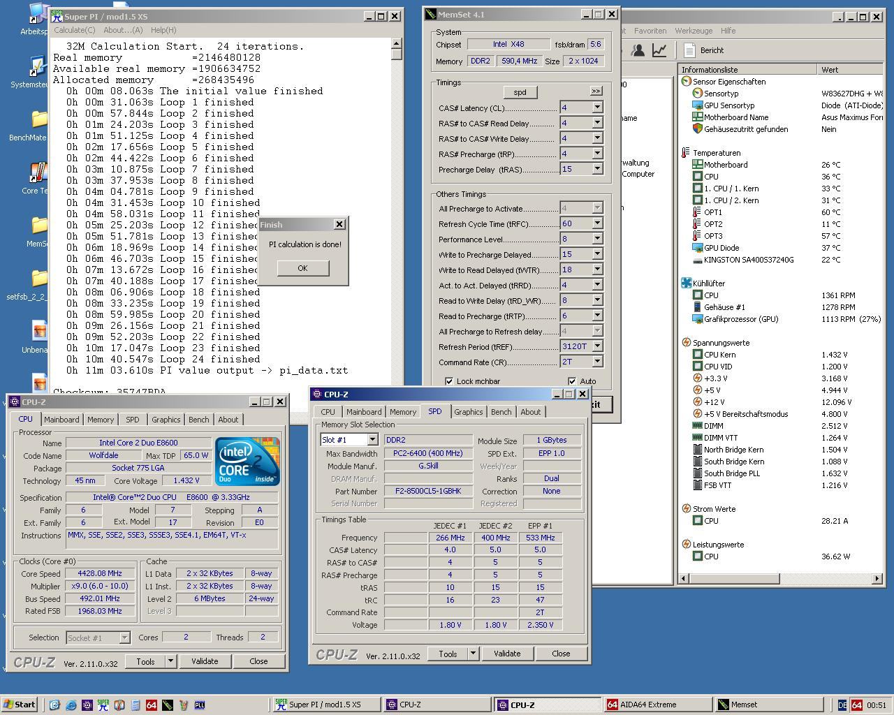
Task: Open the Read to Precharge (tRTP) dropdown
Action: (597, 316)
